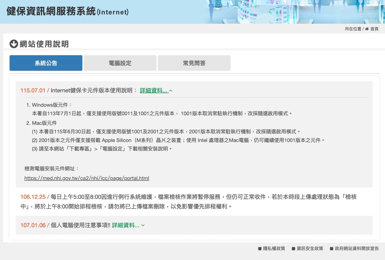Image resolution: width=385 pixels, height=260 pixels.
Task: Click the 健保資訊網服務系統 site title
Action: pos(67,11)
